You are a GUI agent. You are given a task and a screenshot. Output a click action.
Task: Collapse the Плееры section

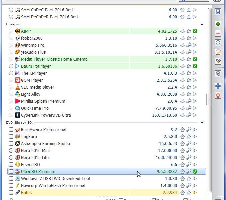coord(202,24)
